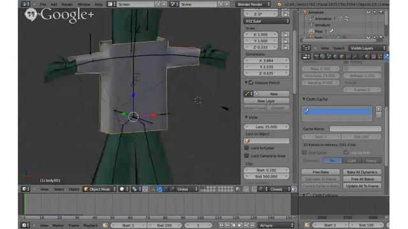Open the Add menu in top bar

pyautogui.click(x=54, y=4)
